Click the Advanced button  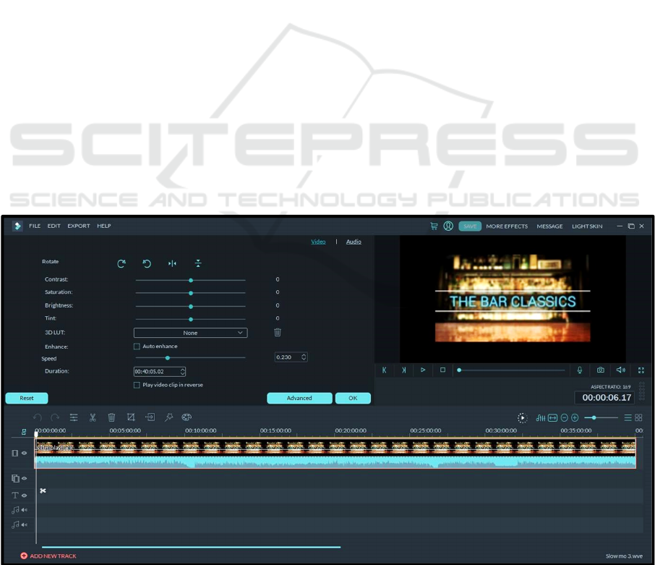(x=299, y=398)
